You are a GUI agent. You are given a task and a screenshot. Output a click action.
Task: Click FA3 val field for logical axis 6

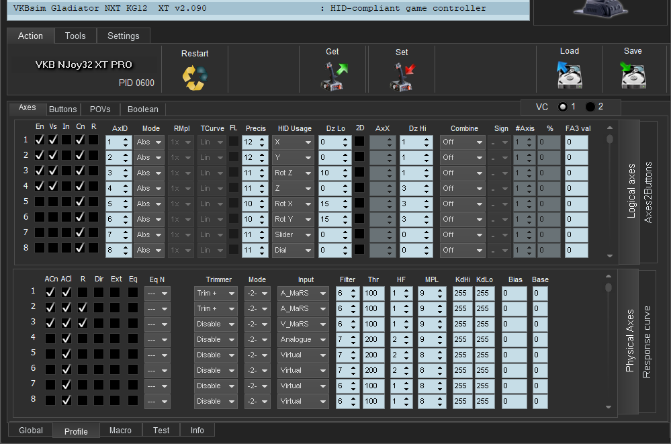tap(576, 219)
